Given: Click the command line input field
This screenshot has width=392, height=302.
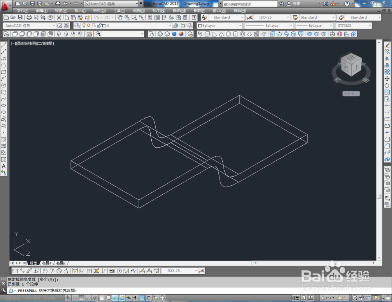Looking at the screenshot, I should click(x=195, y=291).
